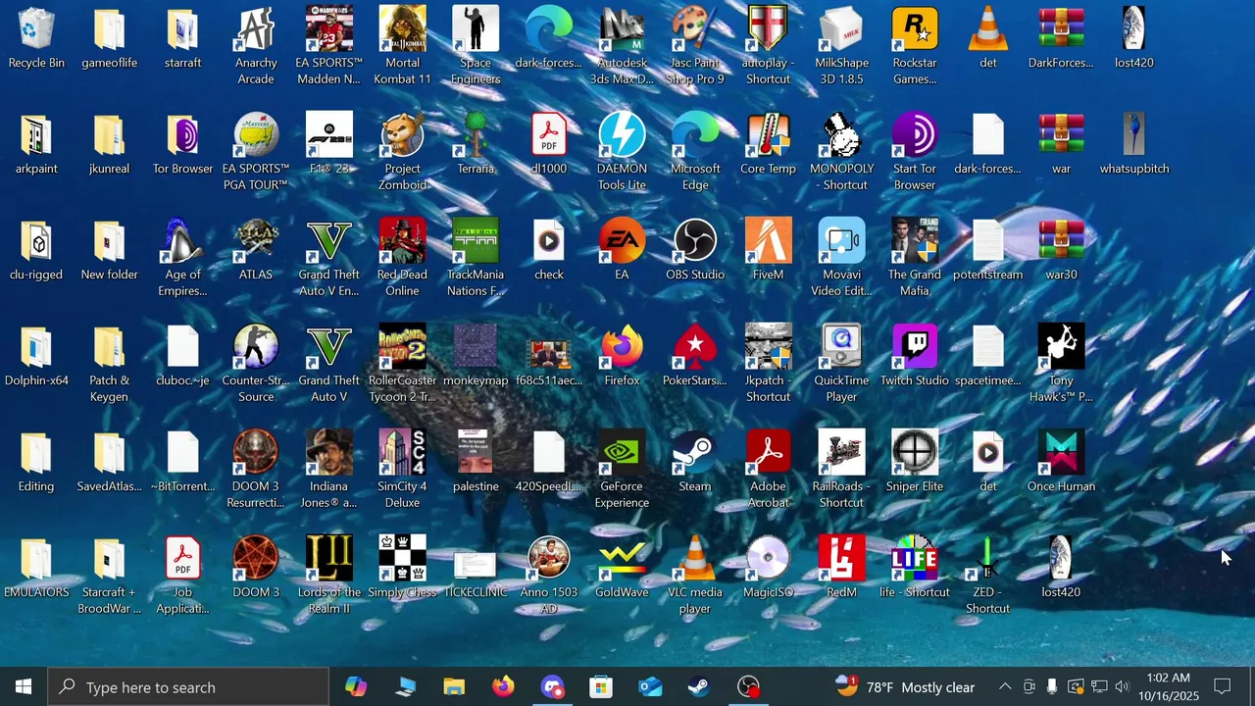The image size is (1255, 706).
Task: Open the PokerStars shortcut
Action: [695, 357]
